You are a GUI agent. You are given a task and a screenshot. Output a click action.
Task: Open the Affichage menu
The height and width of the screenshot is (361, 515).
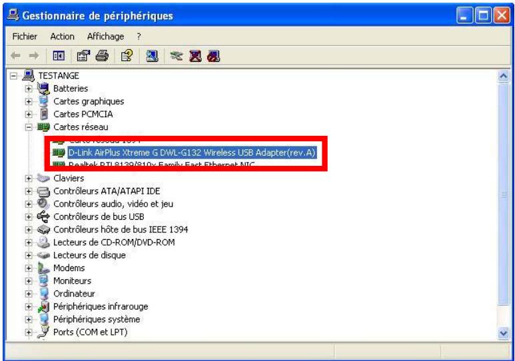(x=105, y=36)
